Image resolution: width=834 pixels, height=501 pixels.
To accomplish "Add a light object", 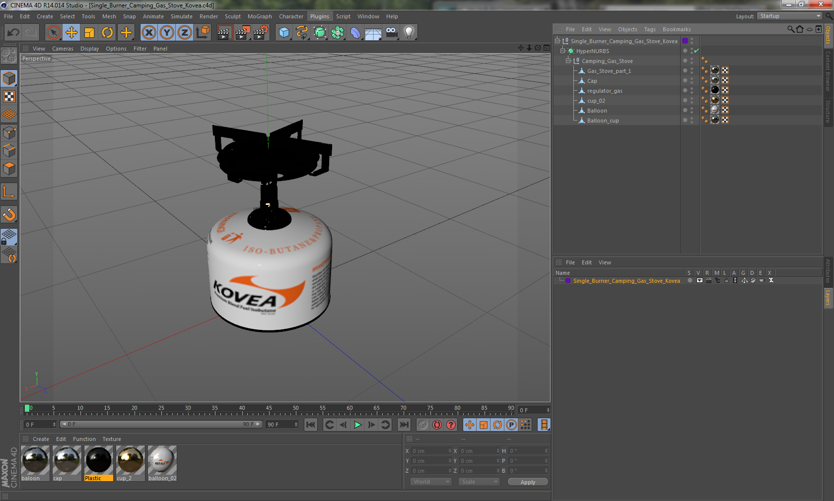I will [x=409, y=33].
